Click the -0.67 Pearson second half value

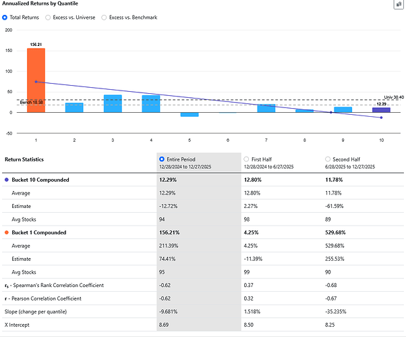(x=331, y=299)
